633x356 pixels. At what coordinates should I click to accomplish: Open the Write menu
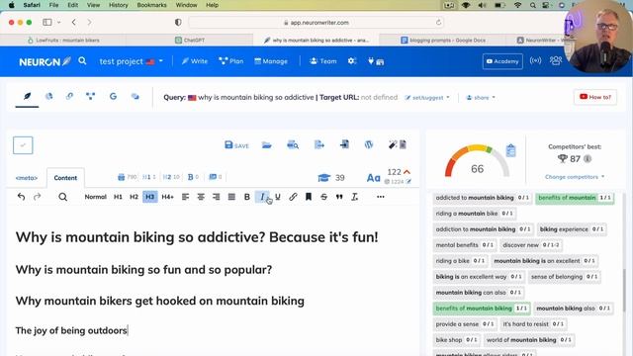[x=195, y=61]
